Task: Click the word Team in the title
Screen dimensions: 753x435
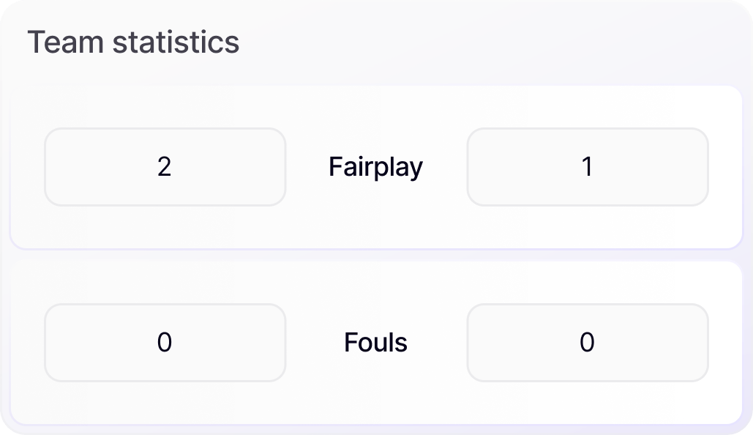Action: [x=66, y=42]
